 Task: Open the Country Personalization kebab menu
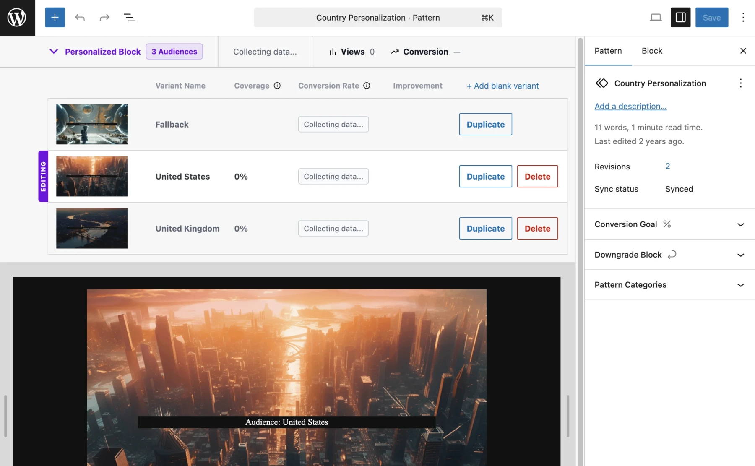(741, 83)
